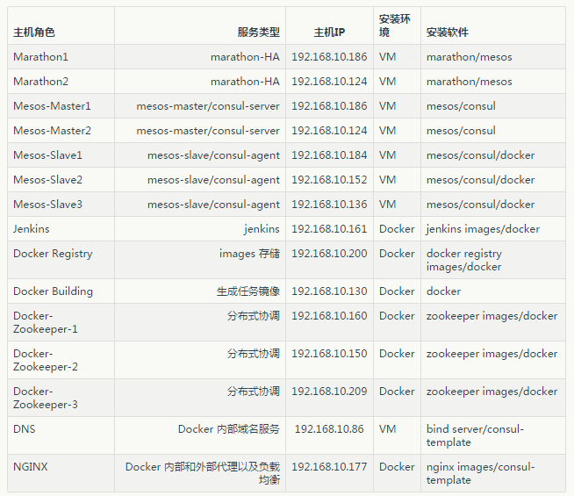The height and width of the screenshot is (496, 574).
Task: Click the IP 192.168.10.161
Action: (x=329, y=229)
